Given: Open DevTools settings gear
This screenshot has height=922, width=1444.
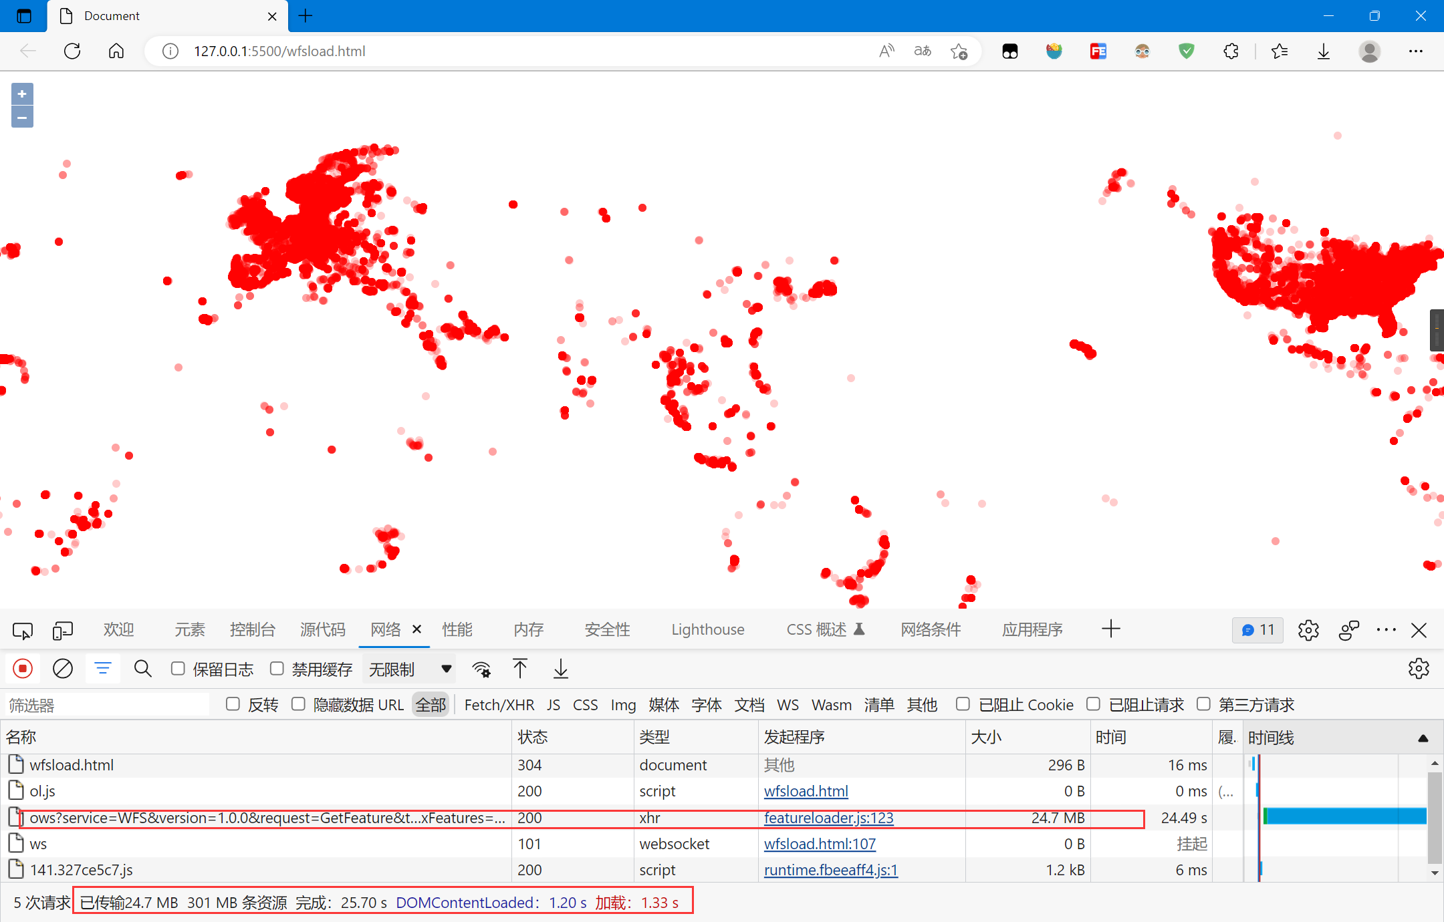Looking at the screenshot, I should 1308,630.
